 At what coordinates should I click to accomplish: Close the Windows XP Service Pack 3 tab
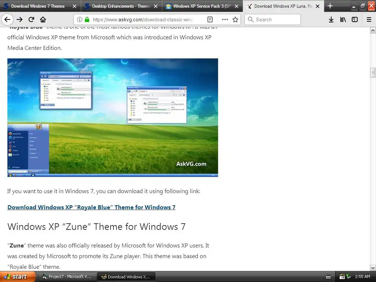click(236, 6)
